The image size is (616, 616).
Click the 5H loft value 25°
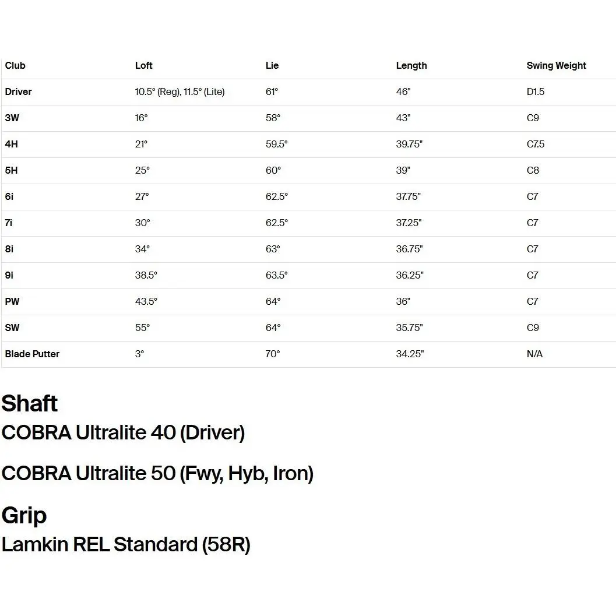pos(142,171)
